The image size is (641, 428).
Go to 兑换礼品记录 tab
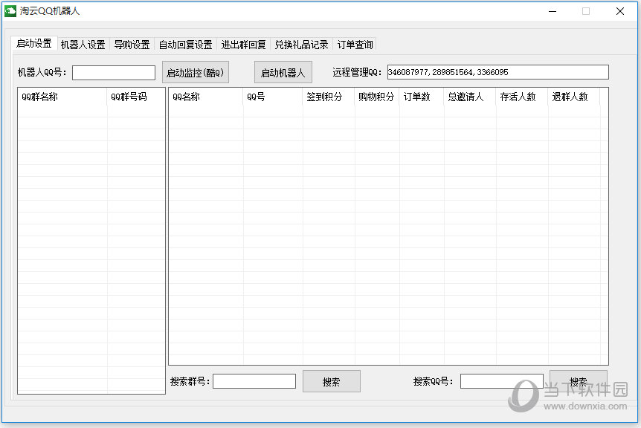click(x=301, y=45)
